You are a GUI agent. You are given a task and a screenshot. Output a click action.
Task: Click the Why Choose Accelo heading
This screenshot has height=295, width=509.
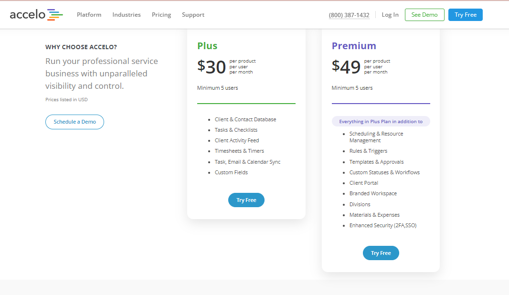click(81, 47)
